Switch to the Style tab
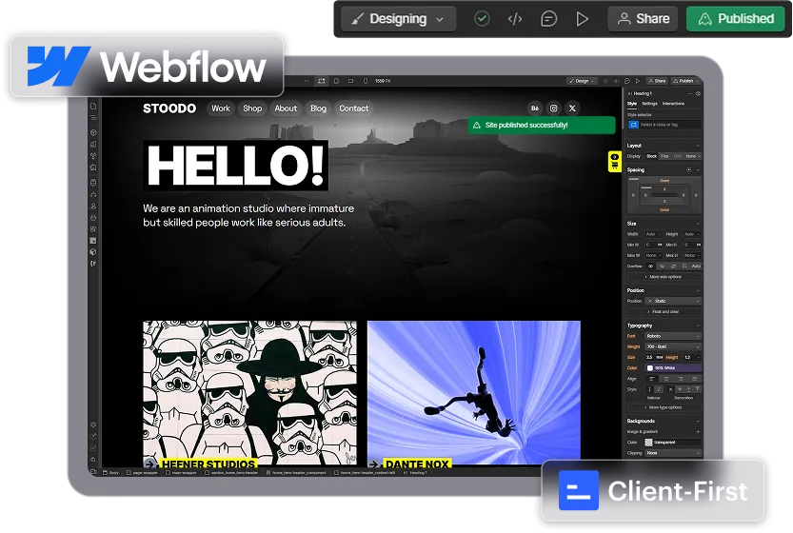Image resolution: width=793 pixels, height=533 pixels. [632, 104]
